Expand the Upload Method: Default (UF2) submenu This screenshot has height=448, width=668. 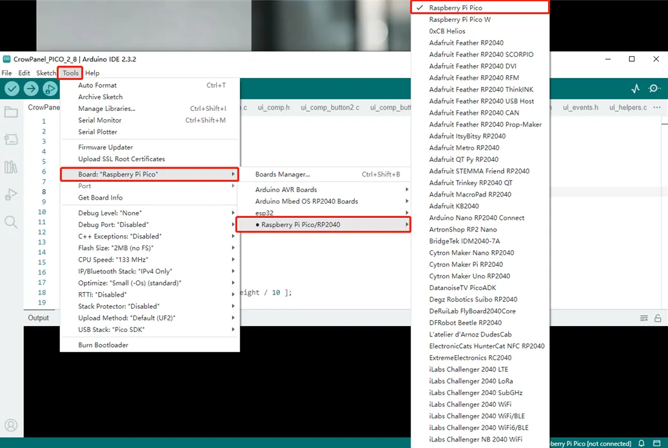coord(150,318)
